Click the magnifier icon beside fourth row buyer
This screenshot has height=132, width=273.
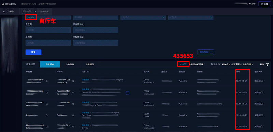pyautogui.click(x=73, y=115)
